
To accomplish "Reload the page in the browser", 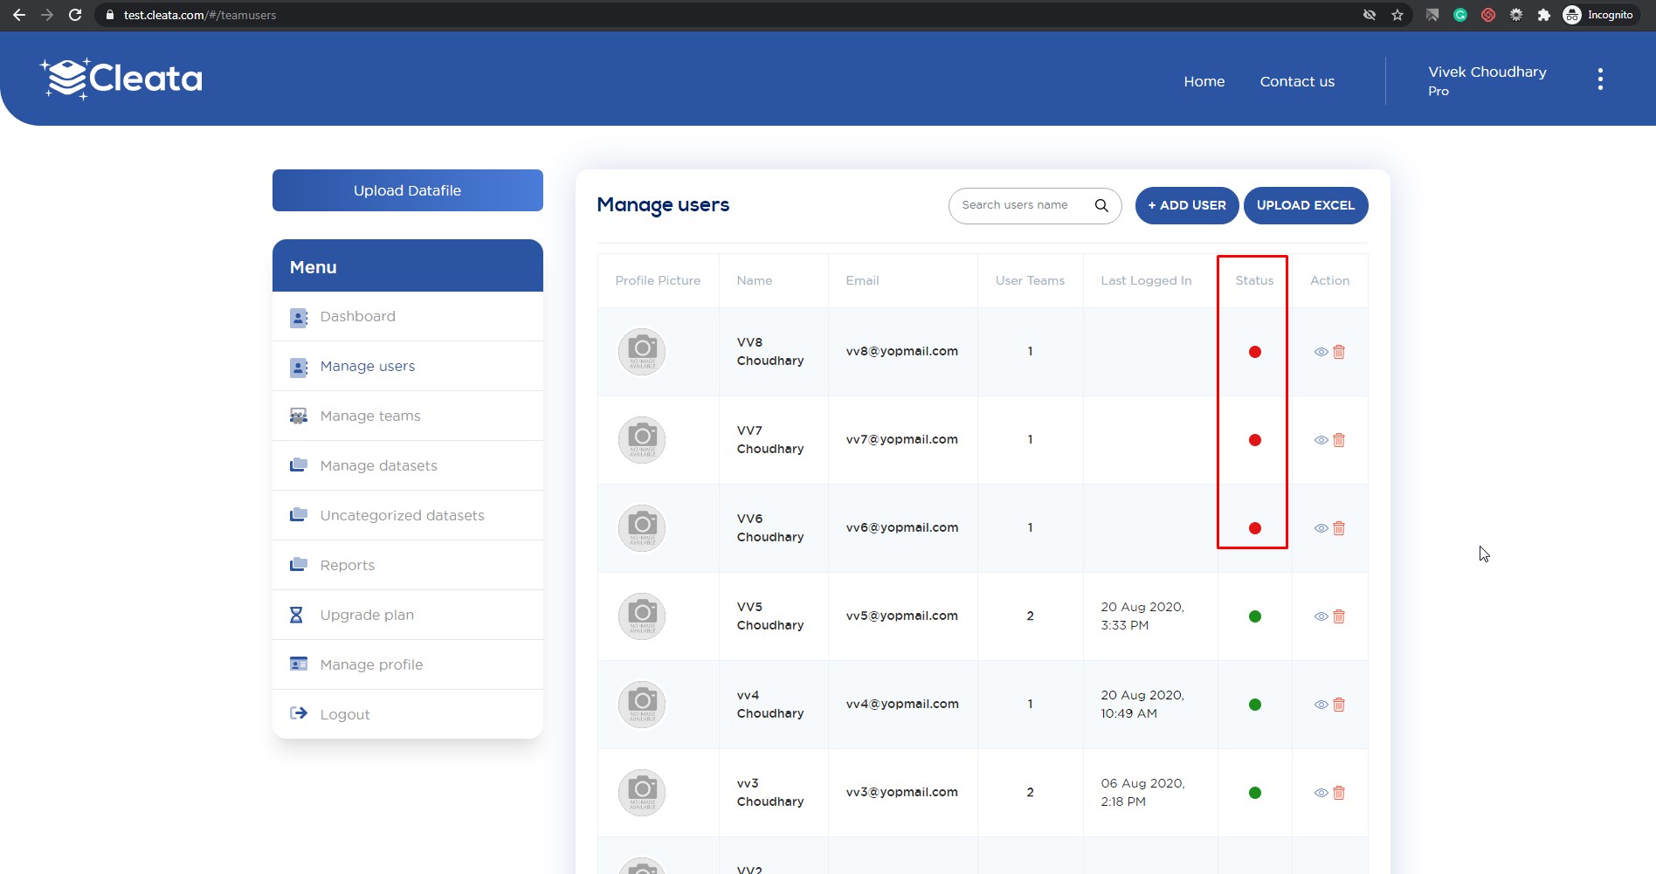I will 75,15.
